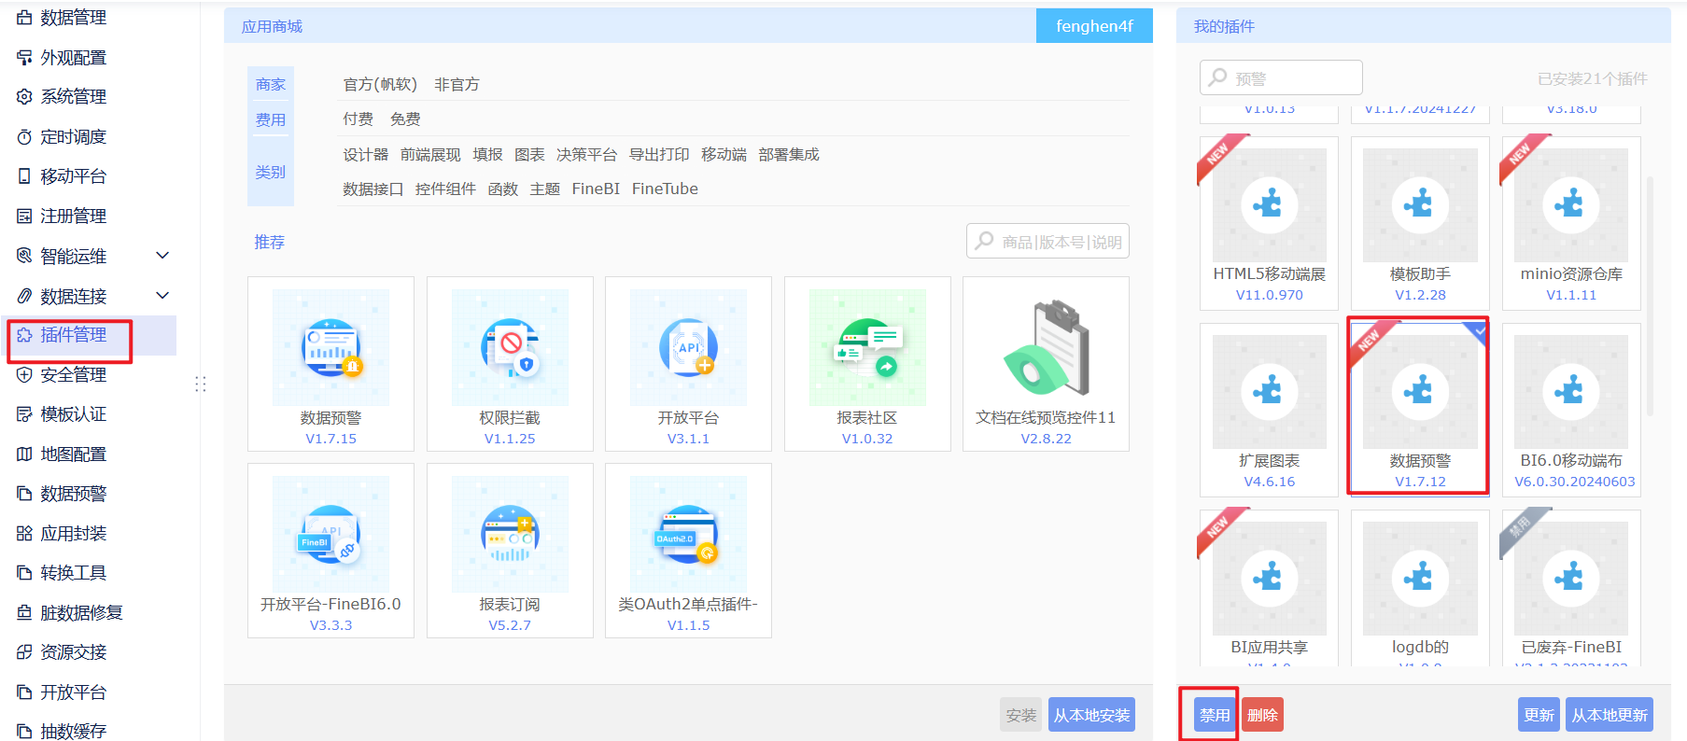
Task: Select the 类OAuth2单点插件 card
Action: [688, 551]
